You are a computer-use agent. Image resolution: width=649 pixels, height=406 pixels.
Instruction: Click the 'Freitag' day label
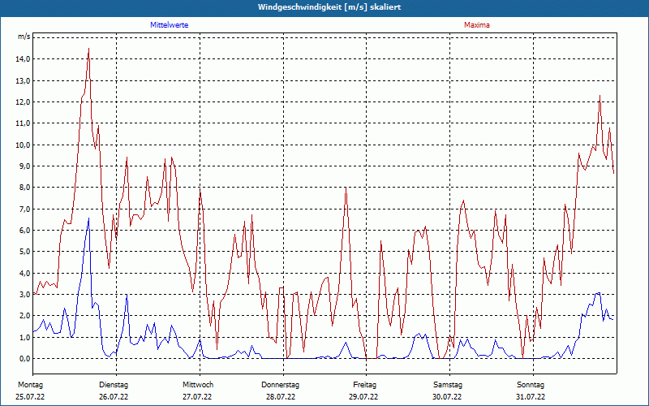coord(364,385)
